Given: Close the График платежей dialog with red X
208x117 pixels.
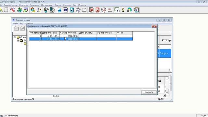Looking at the screenshot, I should (x=154, y=26).
